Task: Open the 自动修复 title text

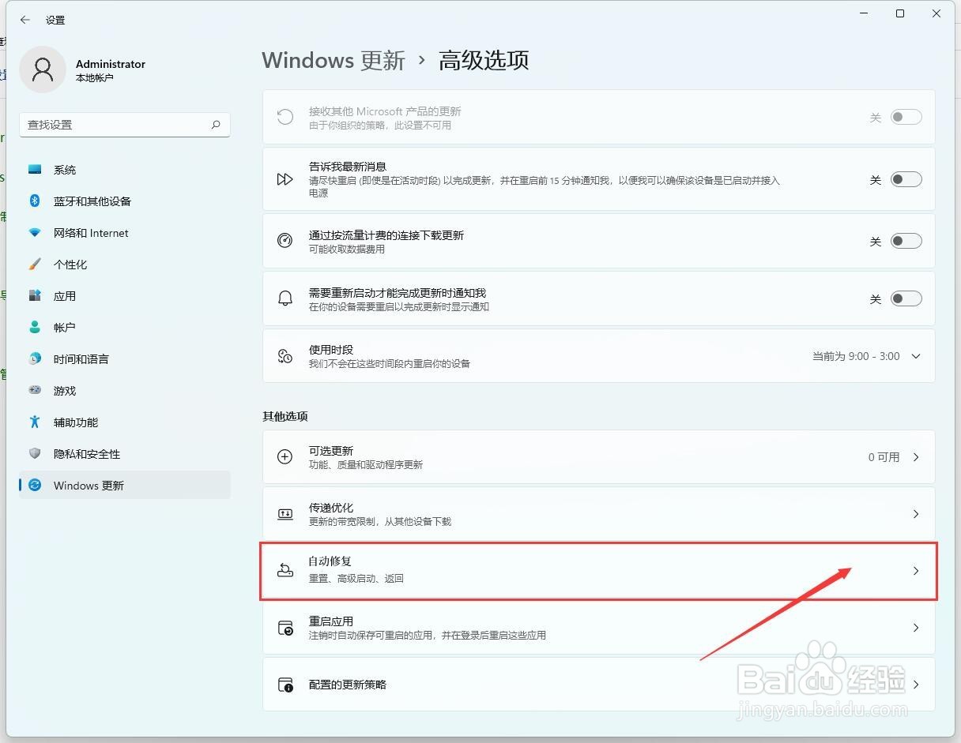Action: click(330, 561)
